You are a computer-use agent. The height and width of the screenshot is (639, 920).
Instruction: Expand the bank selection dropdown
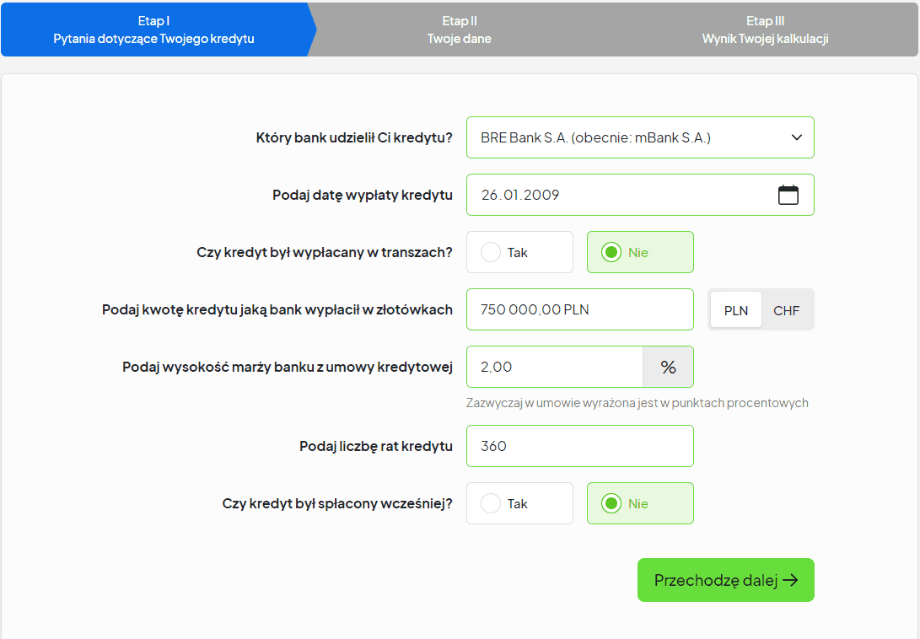point(640,137)
